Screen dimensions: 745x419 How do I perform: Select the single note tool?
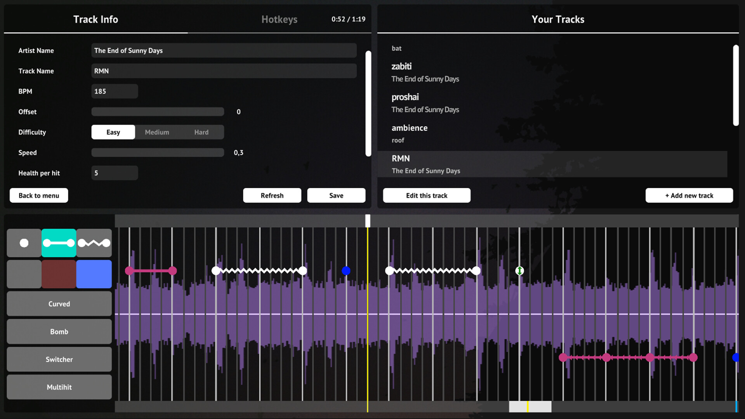tap(24, 243)
